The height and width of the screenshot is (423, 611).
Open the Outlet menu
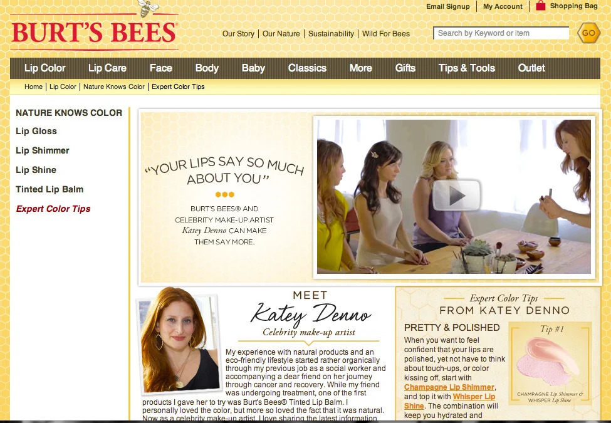(x=531, y=68)
